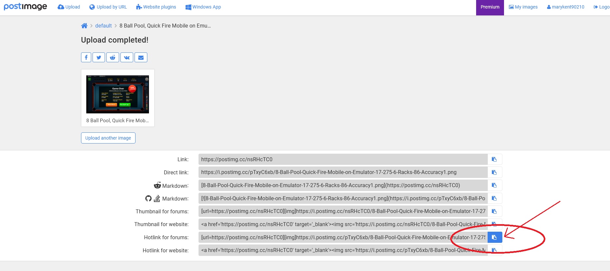Select the Hotlink for website field
Screen dimensions: 610x271
coord(343,250)
